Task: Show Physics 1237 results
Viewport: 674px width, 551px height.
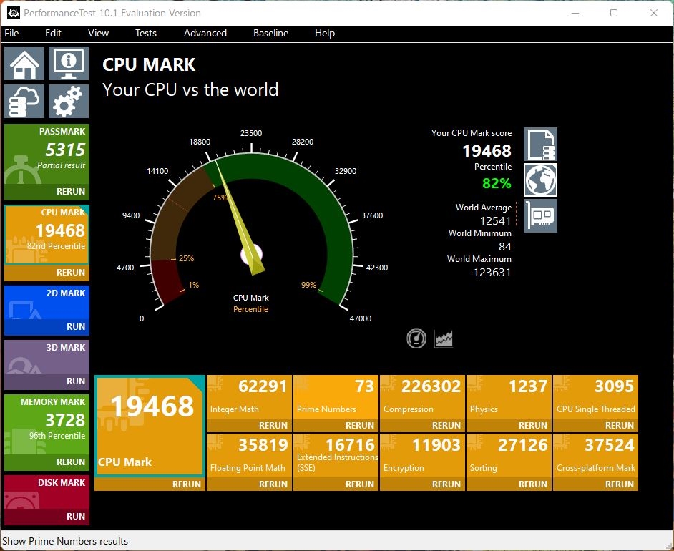Action: coord(509,397)
